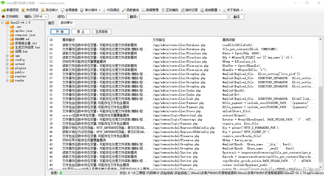Switch to the 首页 tab
324x176 pixels.
(51, 23)
